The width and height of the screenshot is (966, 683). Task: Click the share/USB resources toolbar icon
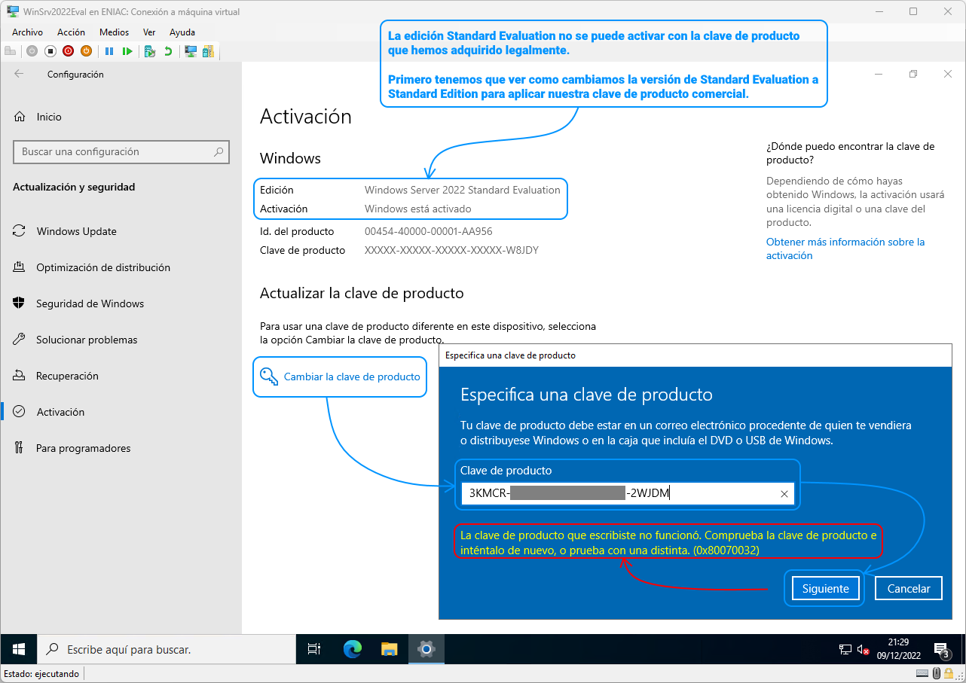208,51
